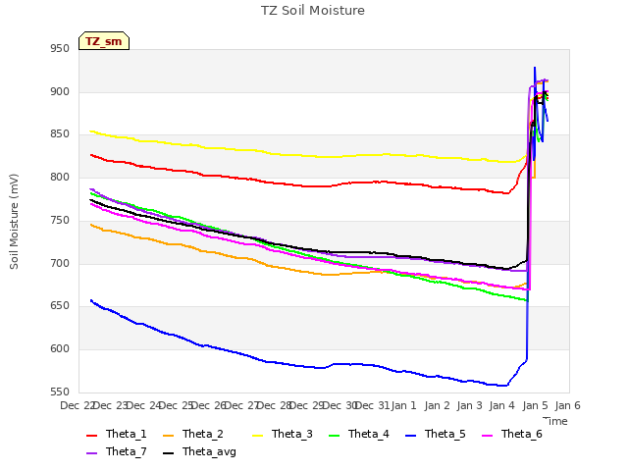Viewport: 628px width, 471px height.
Task: Click the Soil Moisture (mV) axis label
Action: point(14,222)
